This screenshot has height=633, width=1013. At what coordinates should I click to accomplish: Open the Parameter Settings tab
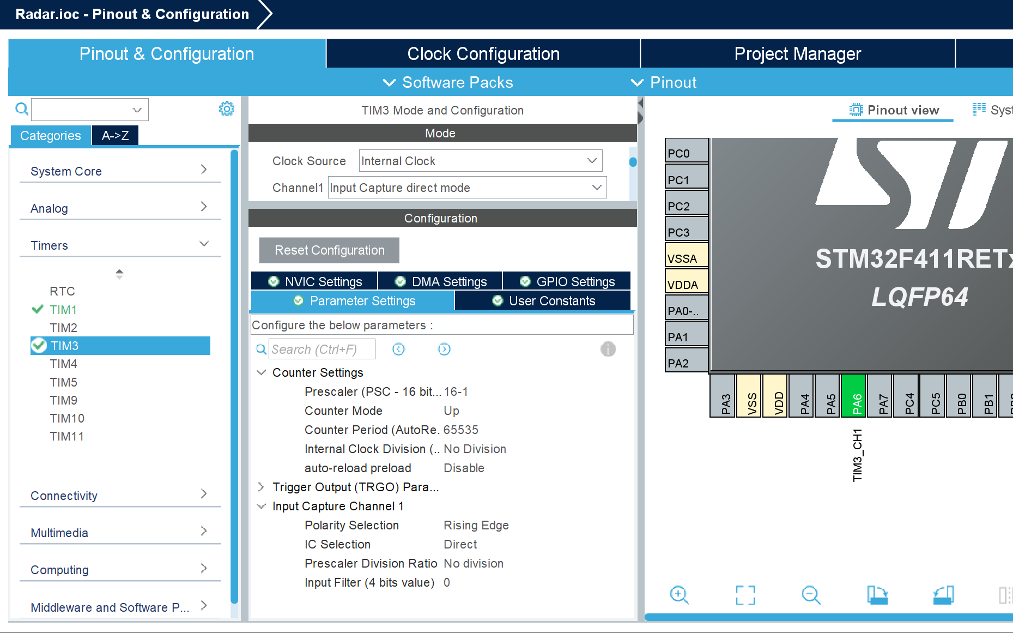353,300
